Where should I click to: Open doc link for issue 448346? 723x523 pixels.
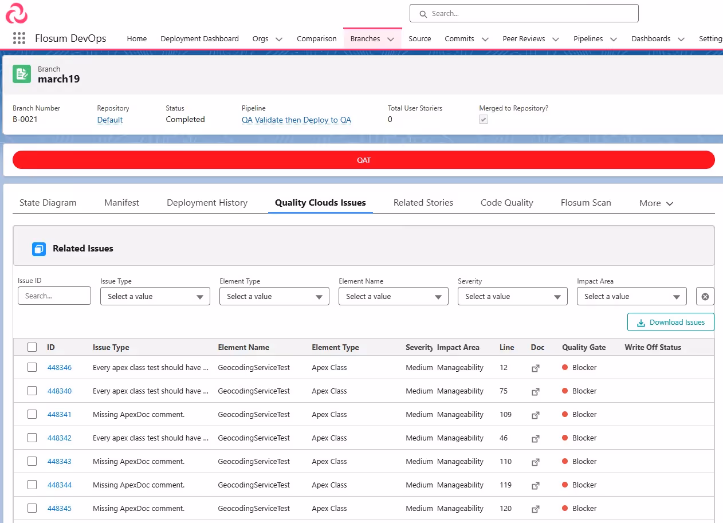(536, 368)
